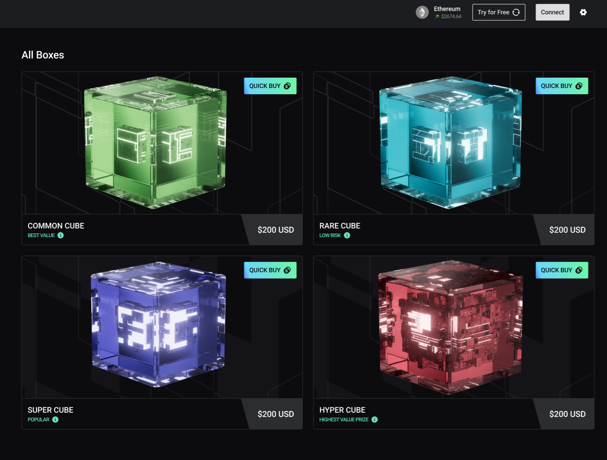Click info icon beside HIGHEST VALUE PRIZE
Screen dimensions: 607x460
pos(375,420)
